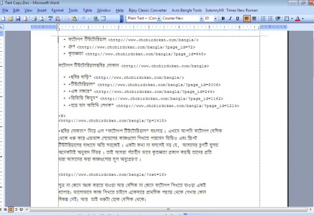The height and width of the screenshot is (215, 314).
Task: Apply the outside border icon
Action: (287, 19)
